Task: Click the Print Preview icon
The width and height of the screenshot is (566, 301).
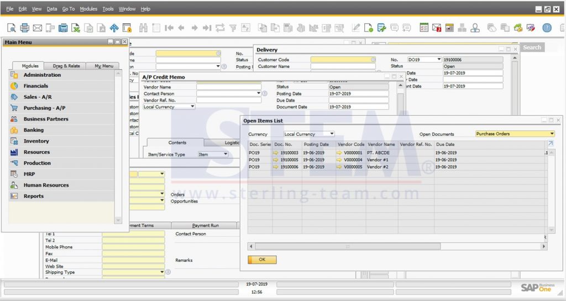Action: (12, 28)
